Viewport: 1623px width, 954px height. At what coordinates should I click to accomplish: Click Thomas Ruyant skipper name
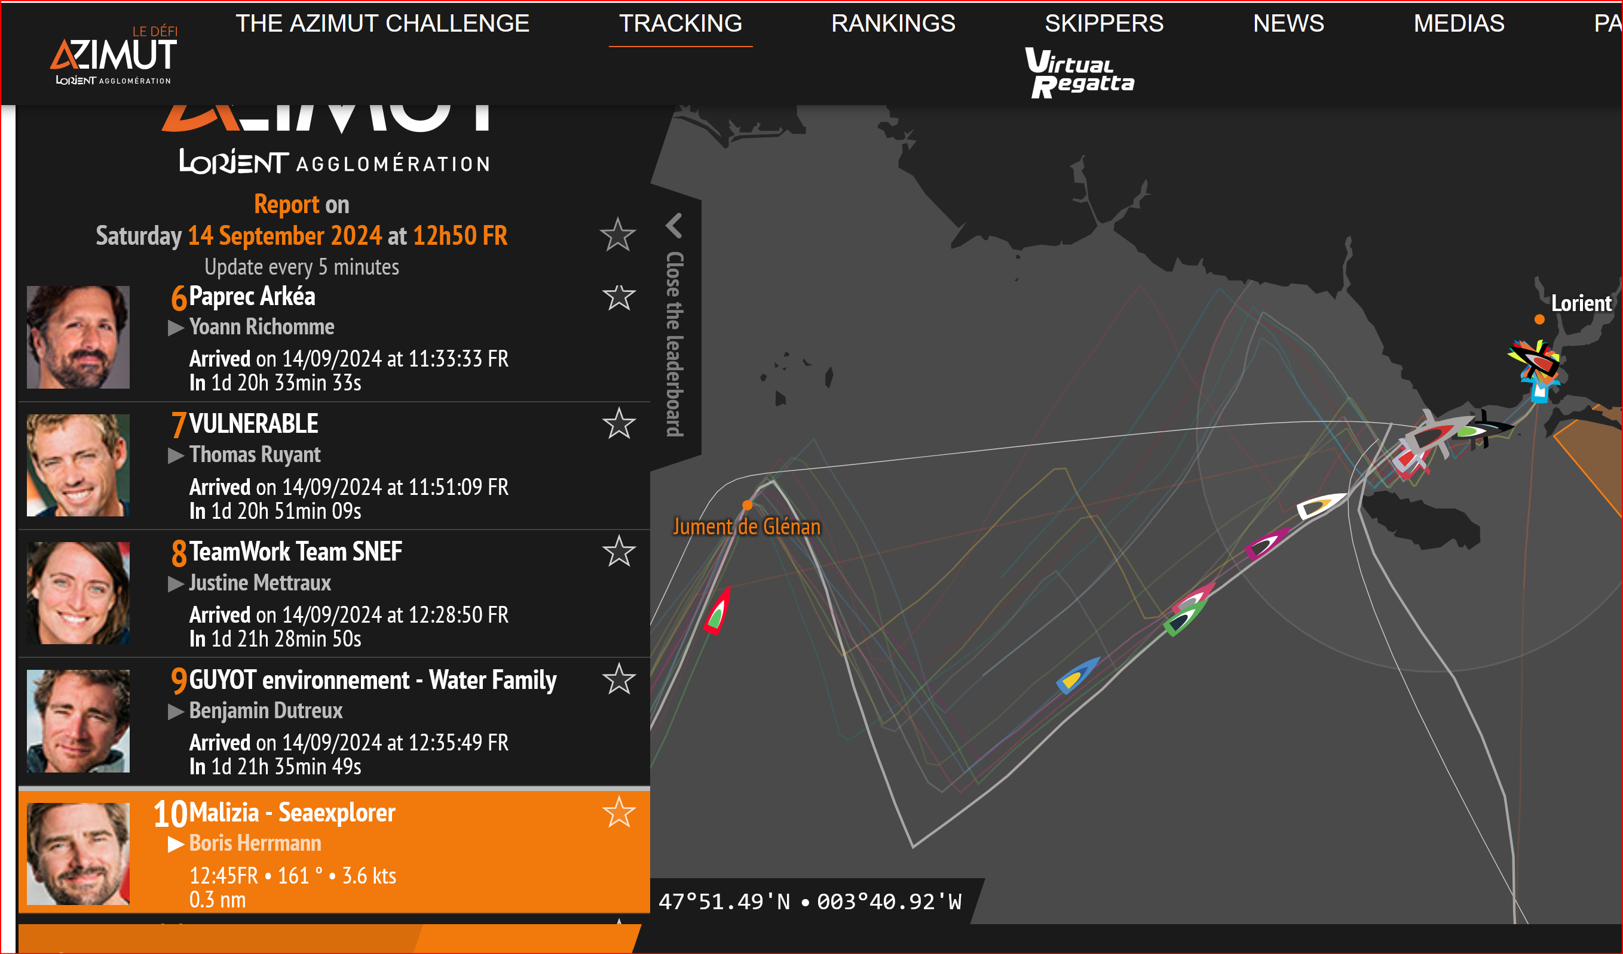click(255, 455)
